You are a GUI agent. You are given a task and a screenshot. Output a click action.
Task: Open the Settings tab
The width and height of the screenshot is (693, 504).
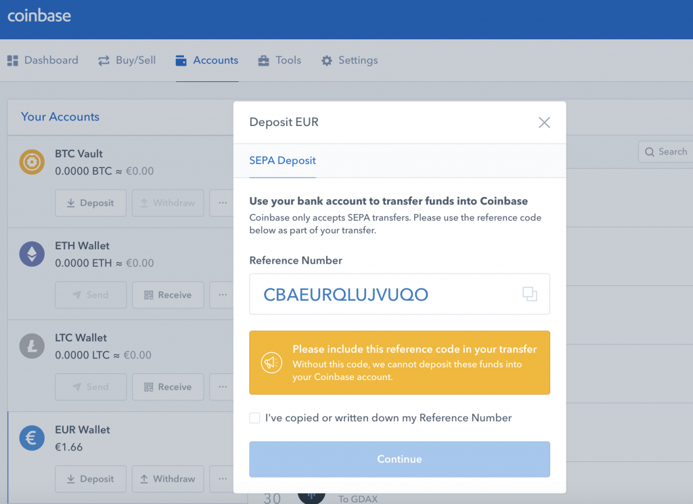click(x=350, y=60)
